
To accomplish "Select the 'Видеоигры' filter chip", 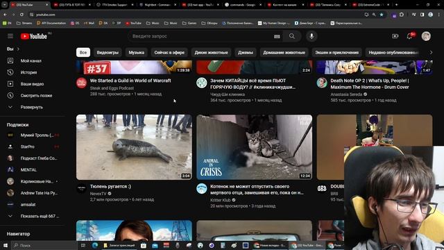I will point(108,53).
